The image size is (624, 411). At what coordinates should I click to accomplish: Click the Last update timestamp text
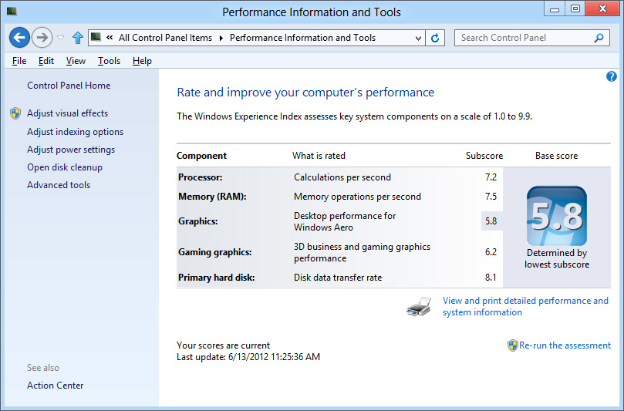click(x=248, y=357)
